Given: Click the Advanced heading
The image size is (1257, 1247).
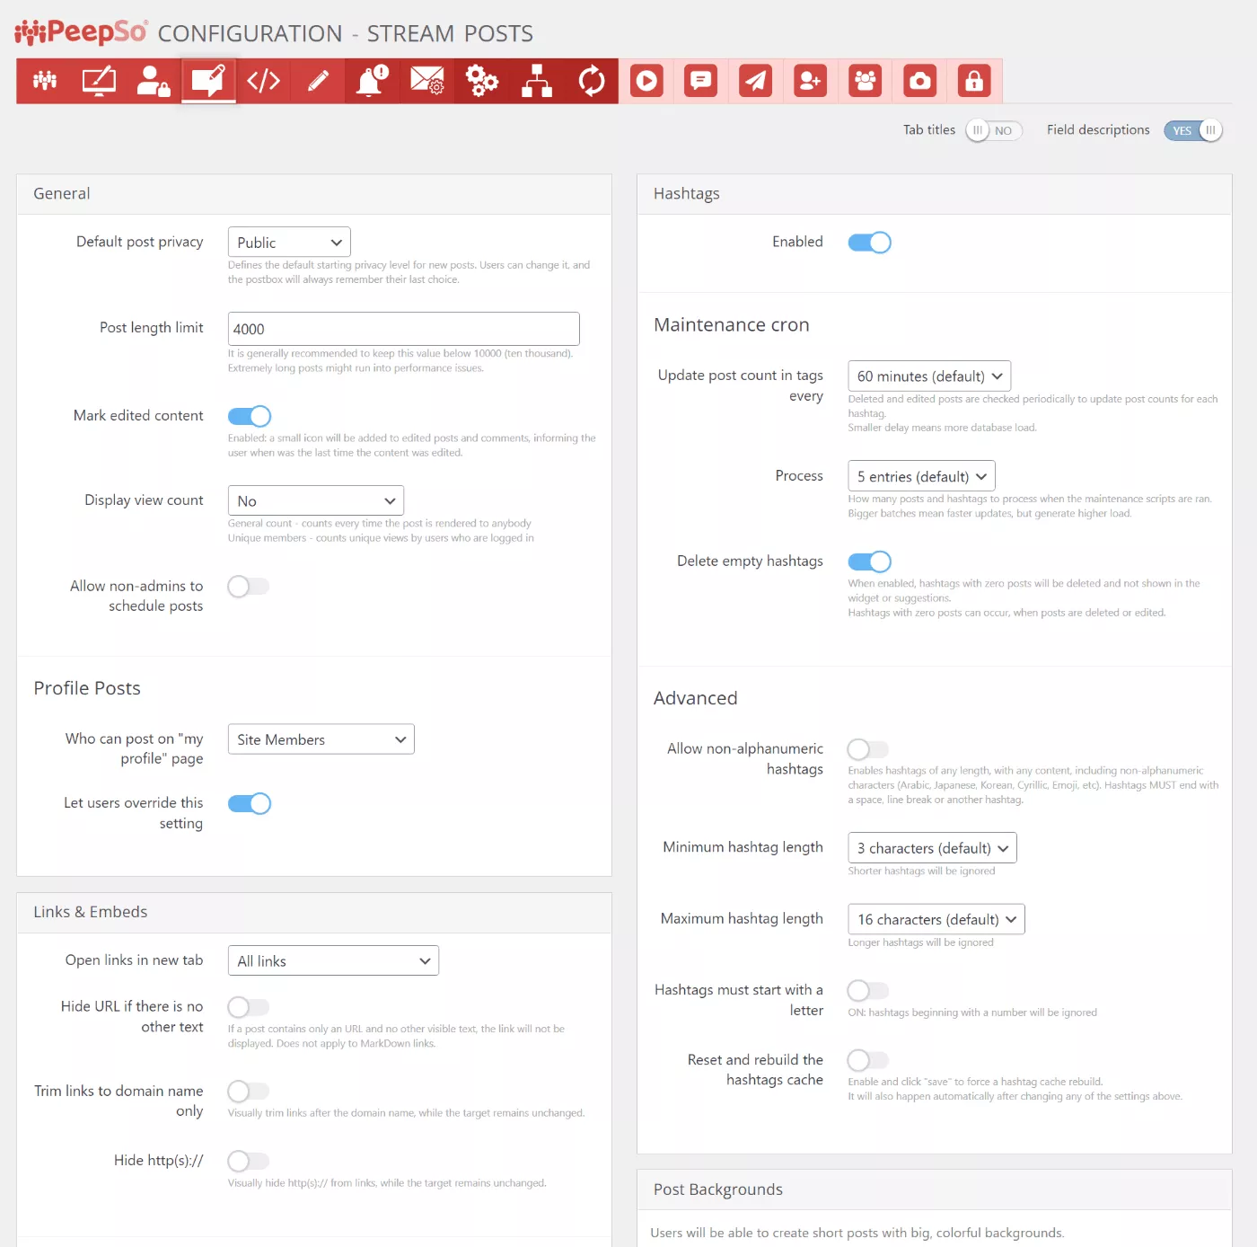Looking at the screenshot, I should 696,698.
